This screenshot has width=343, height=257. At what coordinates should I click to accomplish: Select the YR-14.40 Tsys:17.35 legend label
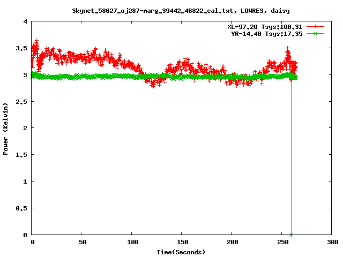[267, 34]
